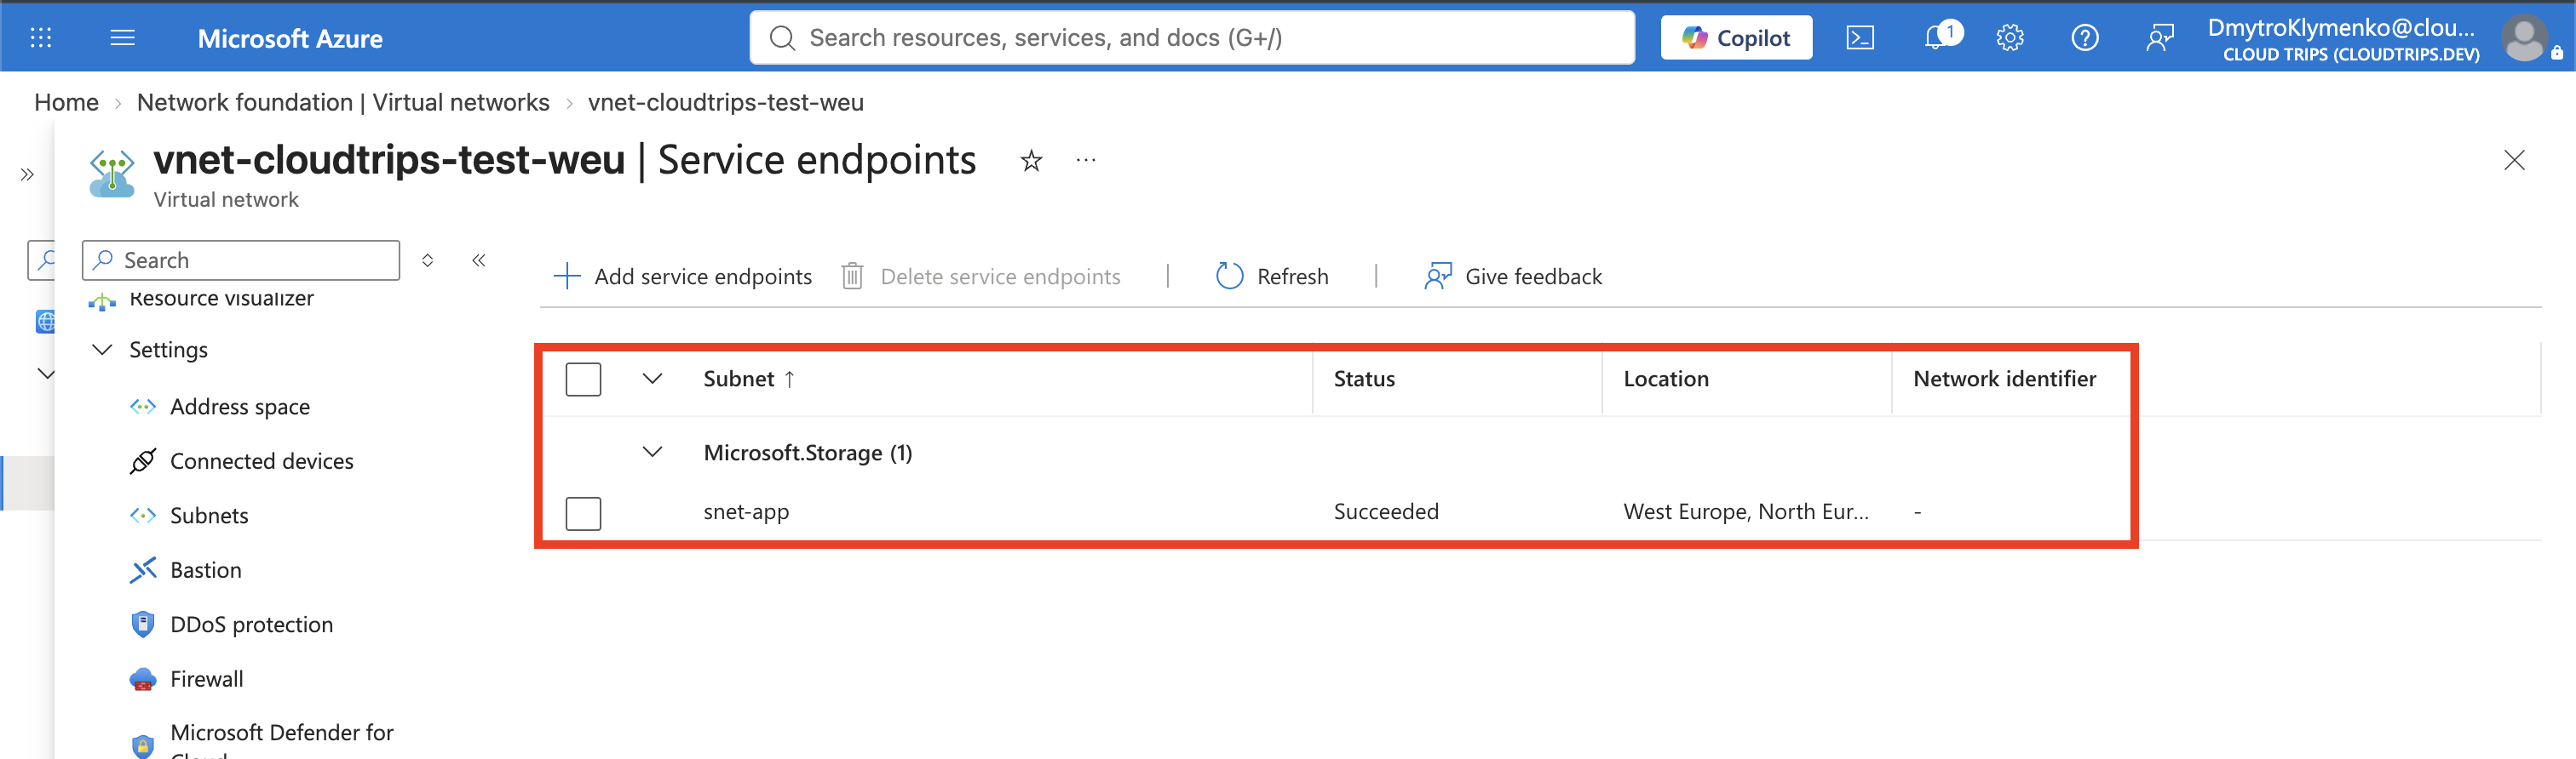Select all rows with header checkbox
2576x759 pixels.
click(x=583, y=379)
